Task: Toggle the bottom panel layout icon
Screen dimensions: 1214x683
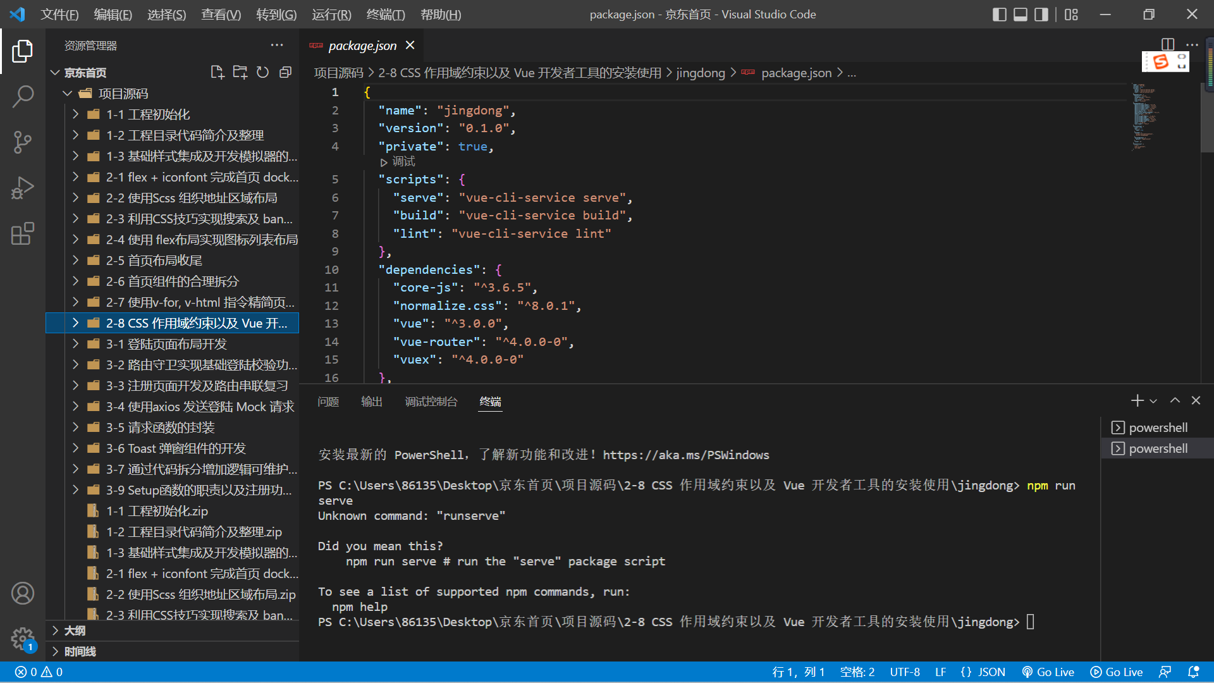Action: coord(1021,14)
